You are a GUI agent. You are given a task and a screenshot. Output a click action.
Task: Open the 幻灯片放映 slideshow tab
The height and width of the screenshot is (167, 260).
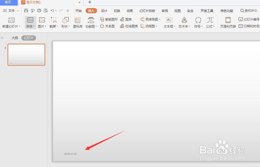point(147,11)
